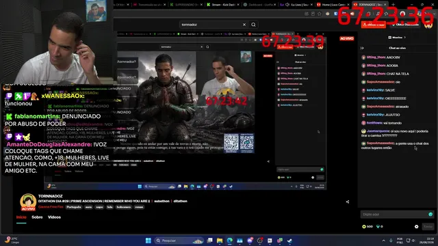The height and width of the screenshot is (246, 438).
Task: Open Microsoft Edge from the taskbar
Action: [230, 241]
